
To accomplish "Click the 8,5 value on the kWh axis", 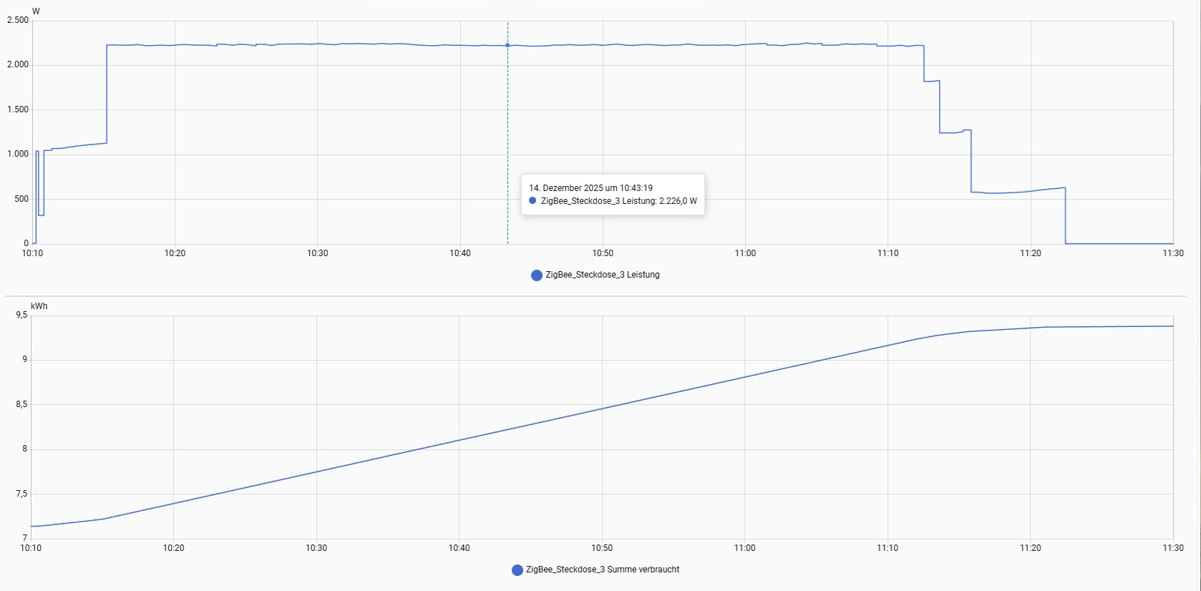I will (21, 404).
